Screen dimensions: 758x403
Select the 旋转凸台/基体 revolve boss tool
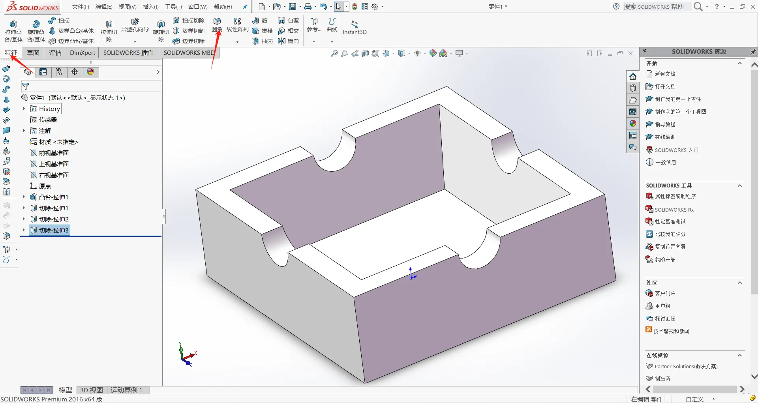(36, 31)
